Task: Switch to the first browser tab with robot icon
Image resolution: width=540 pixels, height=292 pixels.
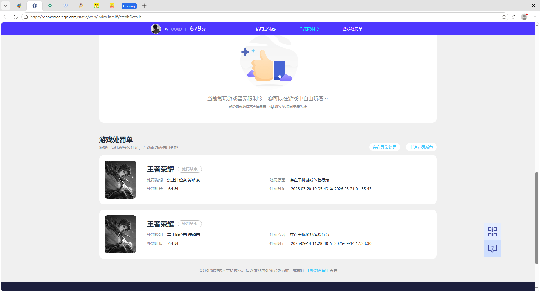Action: [19, 6]
